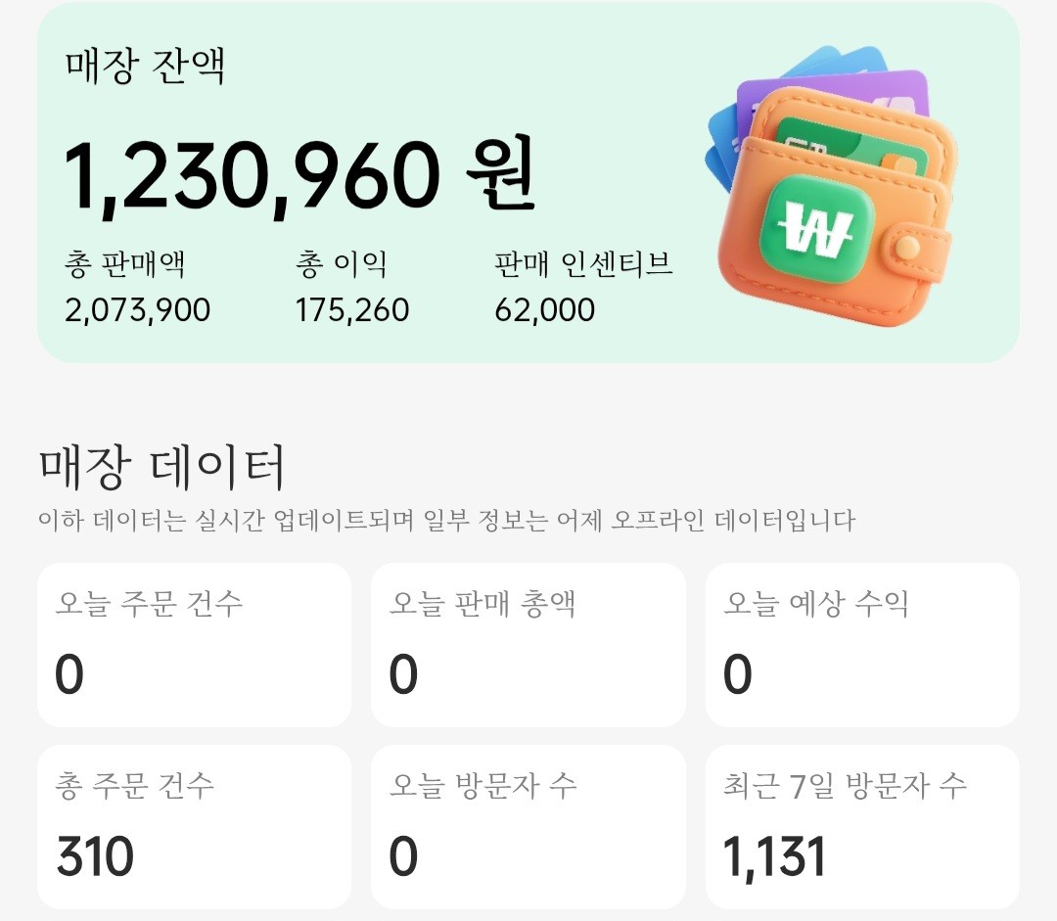1057x921 pixels.
Task: Click the 오늘 방문자 수 card
Action: point(528,825)
